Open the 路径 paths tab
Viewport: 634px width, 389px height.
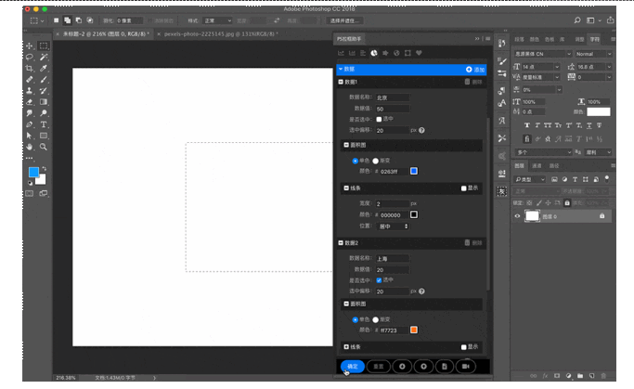pos(554,166)
